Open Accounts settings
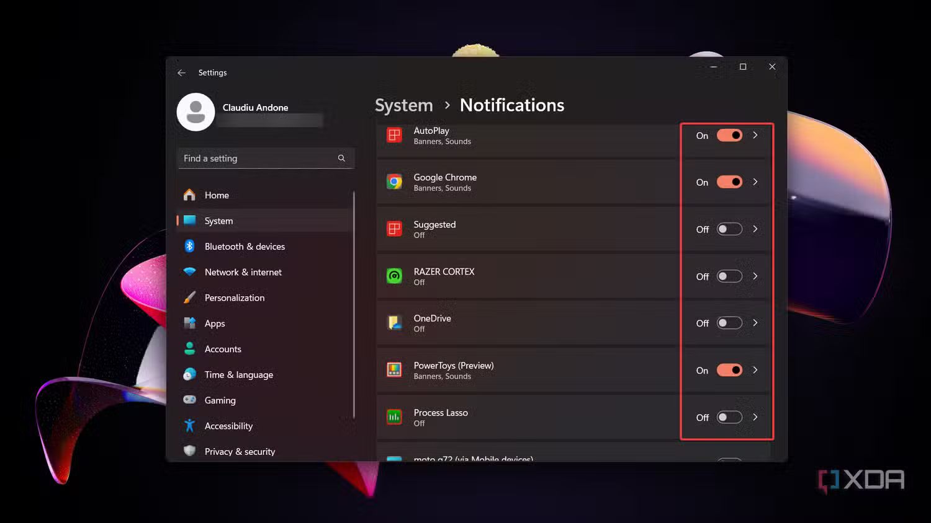The height and width of the screenshot is (523, 931). coord(222,349)
